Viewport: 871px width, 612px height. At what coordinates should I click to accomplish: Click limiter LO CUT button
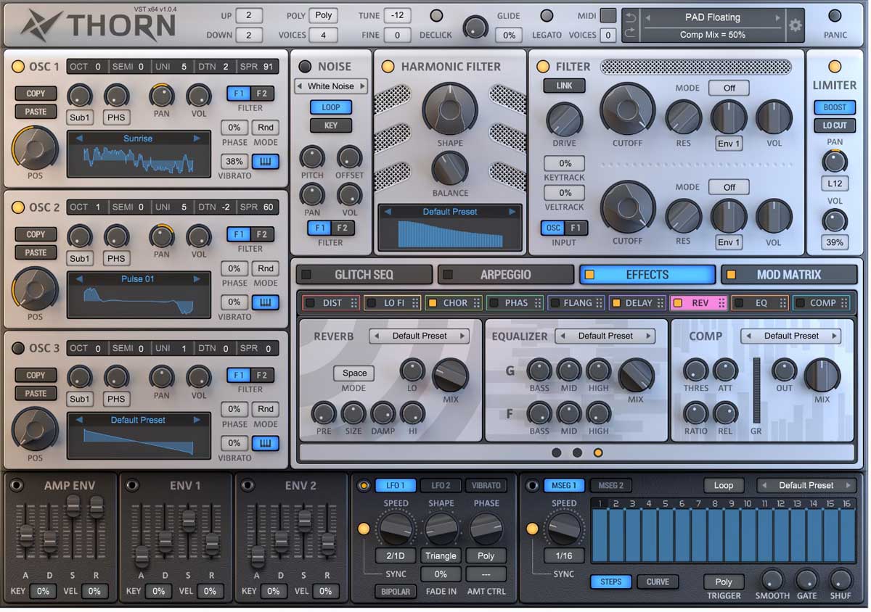(835, 125)
